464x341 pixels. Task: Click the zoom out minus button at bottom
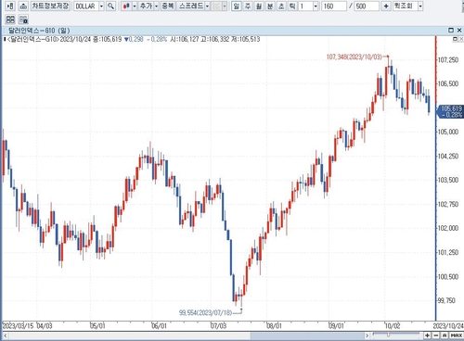click(x=436, y=335)
